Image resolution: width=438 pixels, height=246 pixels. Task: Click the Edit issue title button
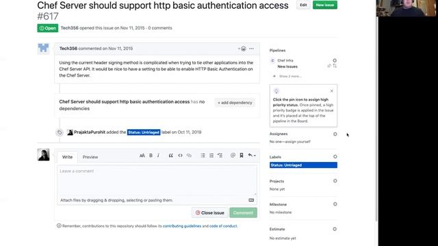[x=303, y=5]
